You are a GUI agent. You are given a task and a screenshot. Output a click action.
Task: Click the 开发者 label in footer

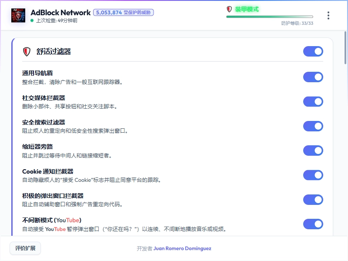tap(144, 248)
